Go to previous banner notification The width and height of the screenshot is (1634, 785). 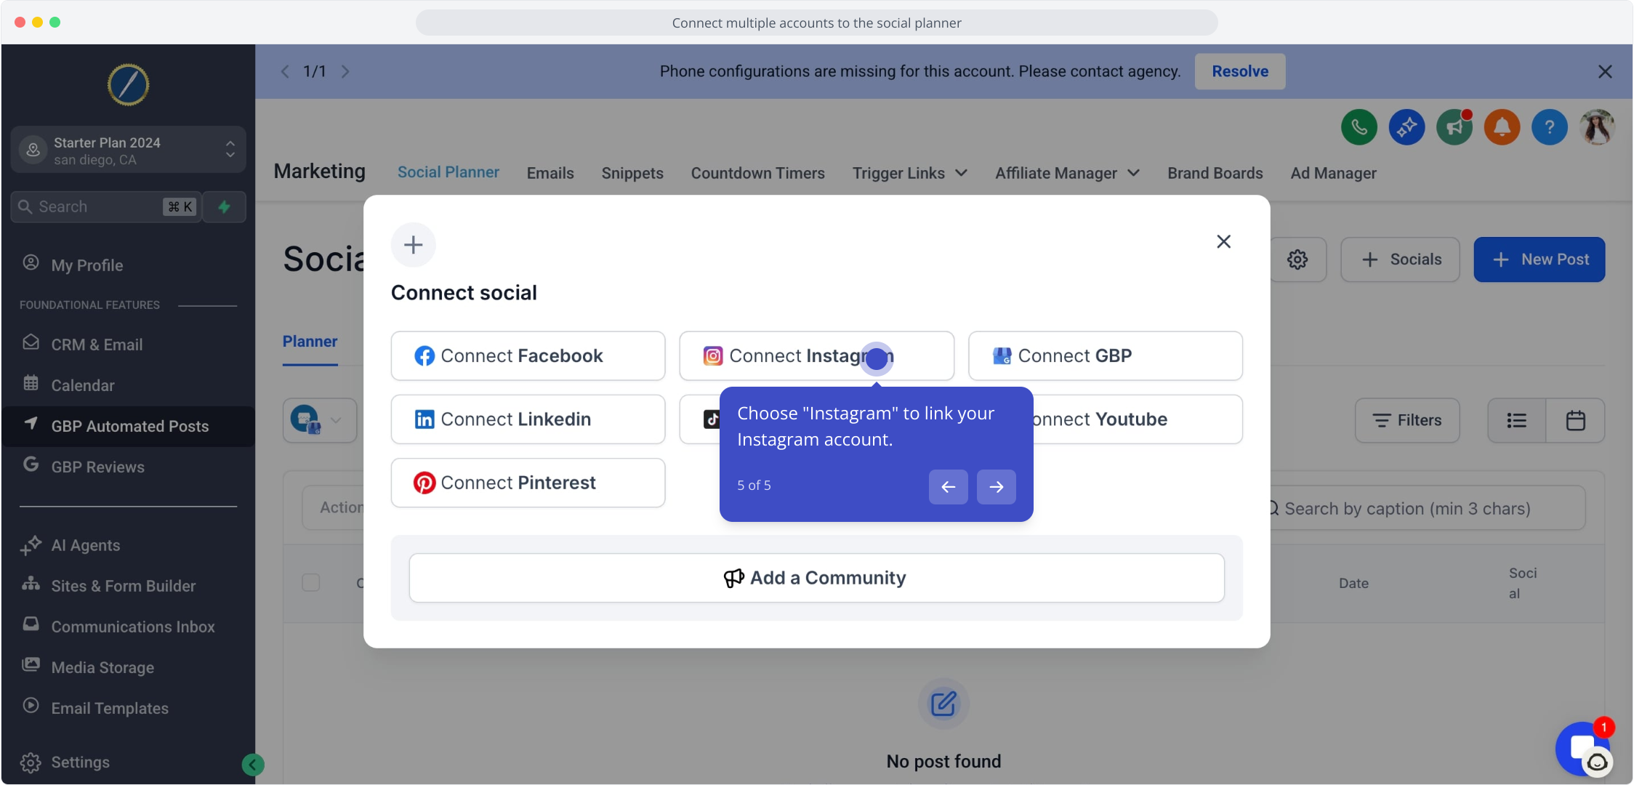pos(285,71)
